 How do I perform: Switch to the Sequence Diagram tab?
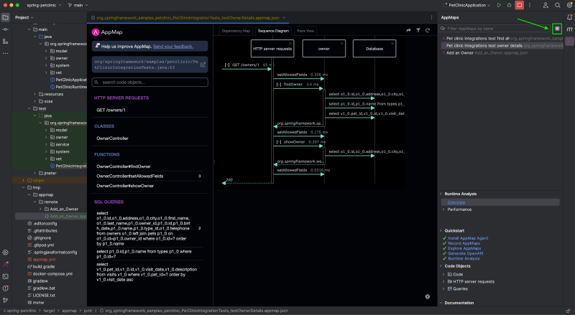pyautogui.click(x=273, y=31)
